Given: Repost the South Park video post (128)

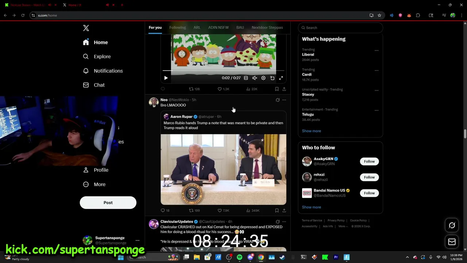Looking at the screenshot, I should pos(194,89).
